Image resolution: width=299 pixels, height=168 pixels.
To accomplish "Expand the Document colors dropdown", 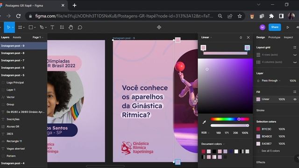I will pyautogui.click(x=213, y=144).
